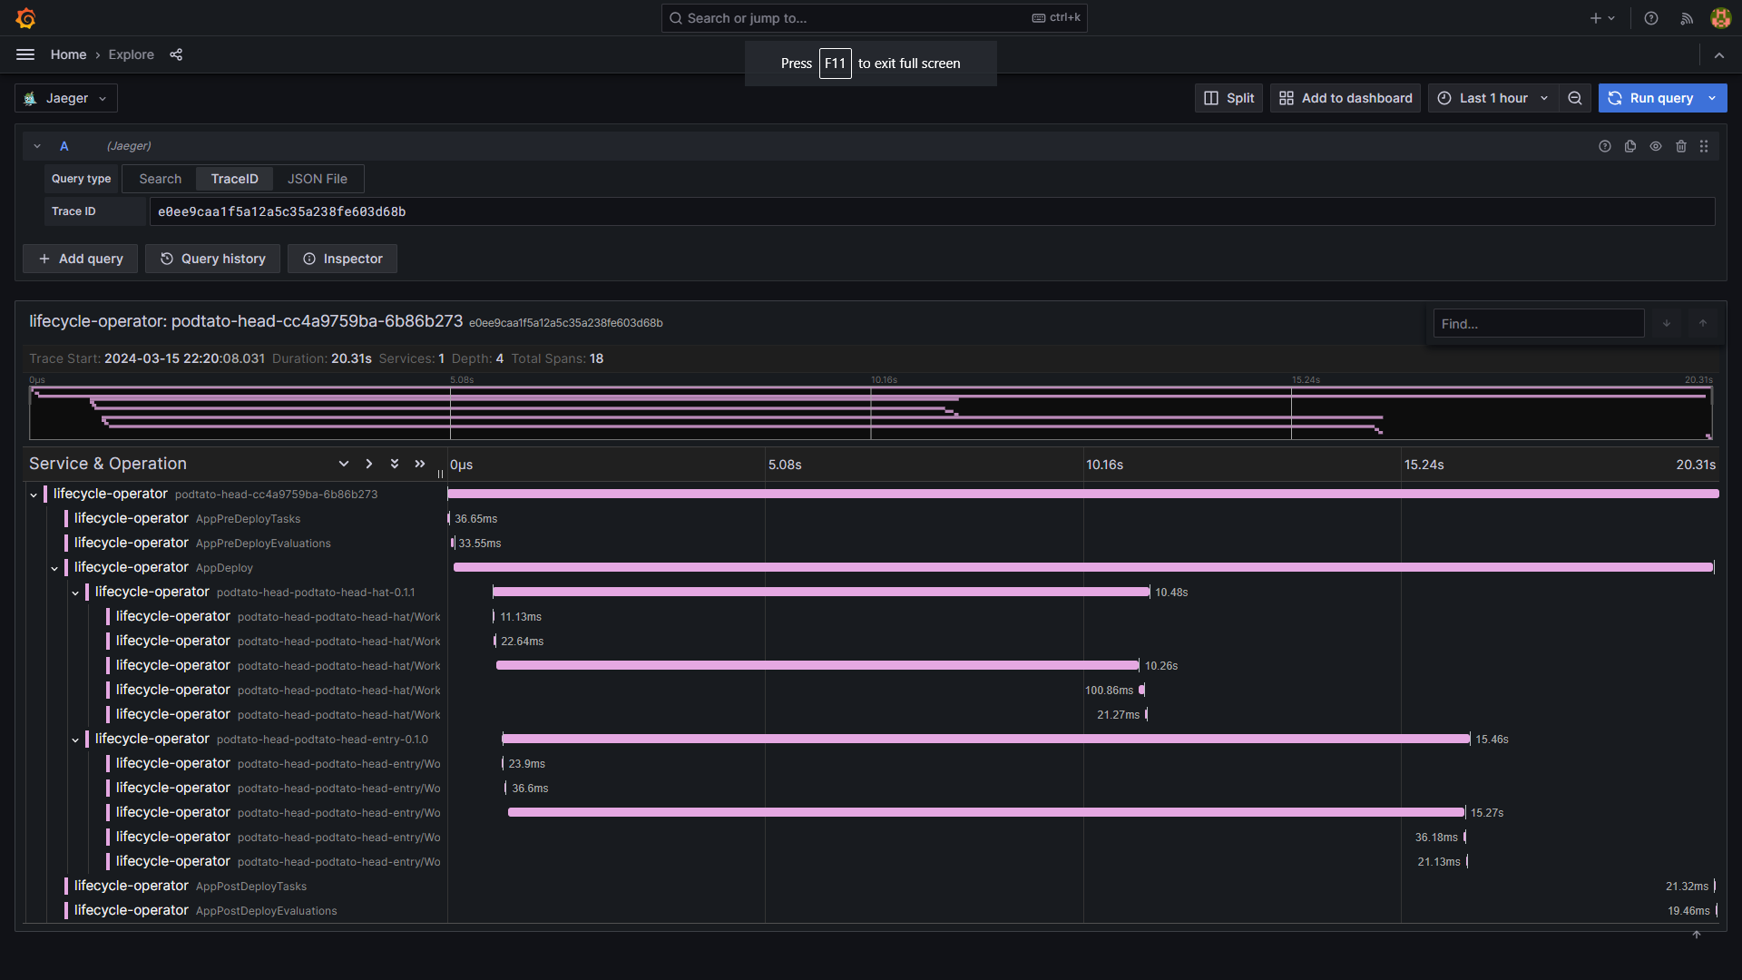1742x980 pixels.
Task: Click the Query history button
Action: coord(213,259)
